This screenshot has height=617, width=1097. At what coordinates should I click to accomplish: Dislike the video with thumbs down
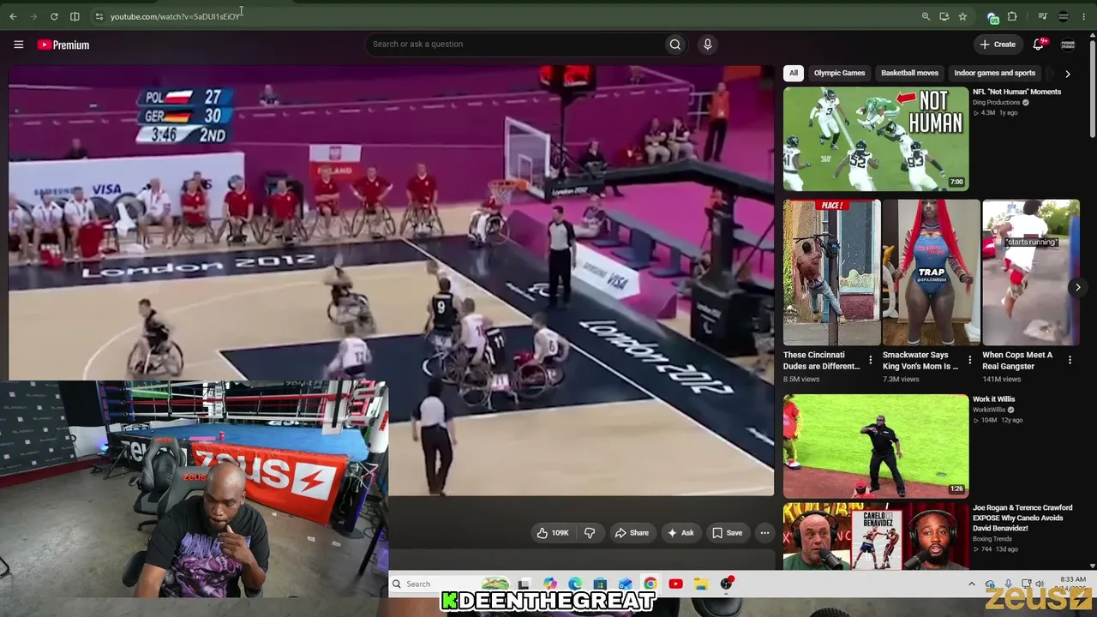point(590,533)
